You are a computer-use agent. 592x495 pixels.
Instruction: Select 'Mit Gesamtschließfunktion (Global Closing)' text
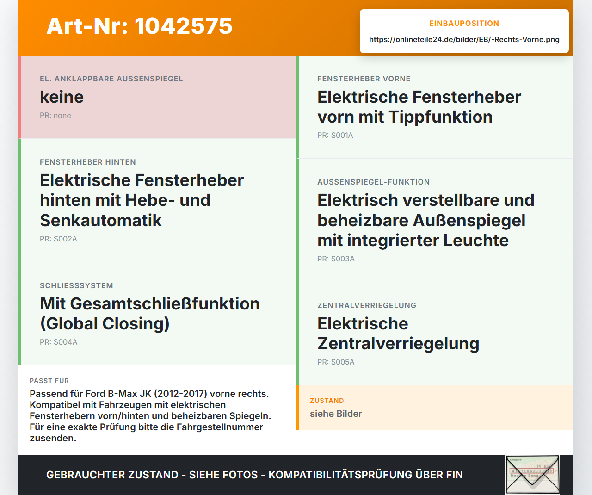(x=150, y=314)
